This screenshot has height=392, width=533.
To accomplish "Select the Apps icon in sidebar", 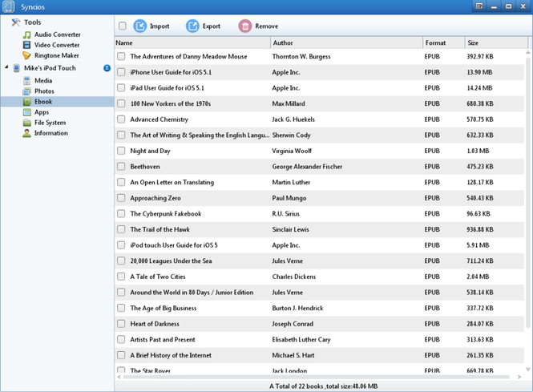I will click(x=27, y=112).
